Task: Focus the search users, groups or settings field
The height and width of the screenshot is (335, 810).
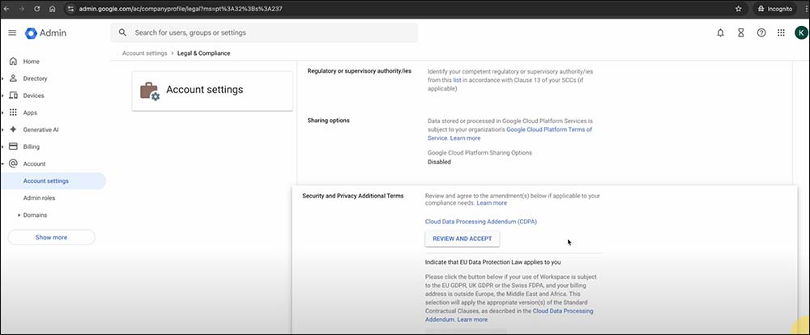Action: point(265,32)
